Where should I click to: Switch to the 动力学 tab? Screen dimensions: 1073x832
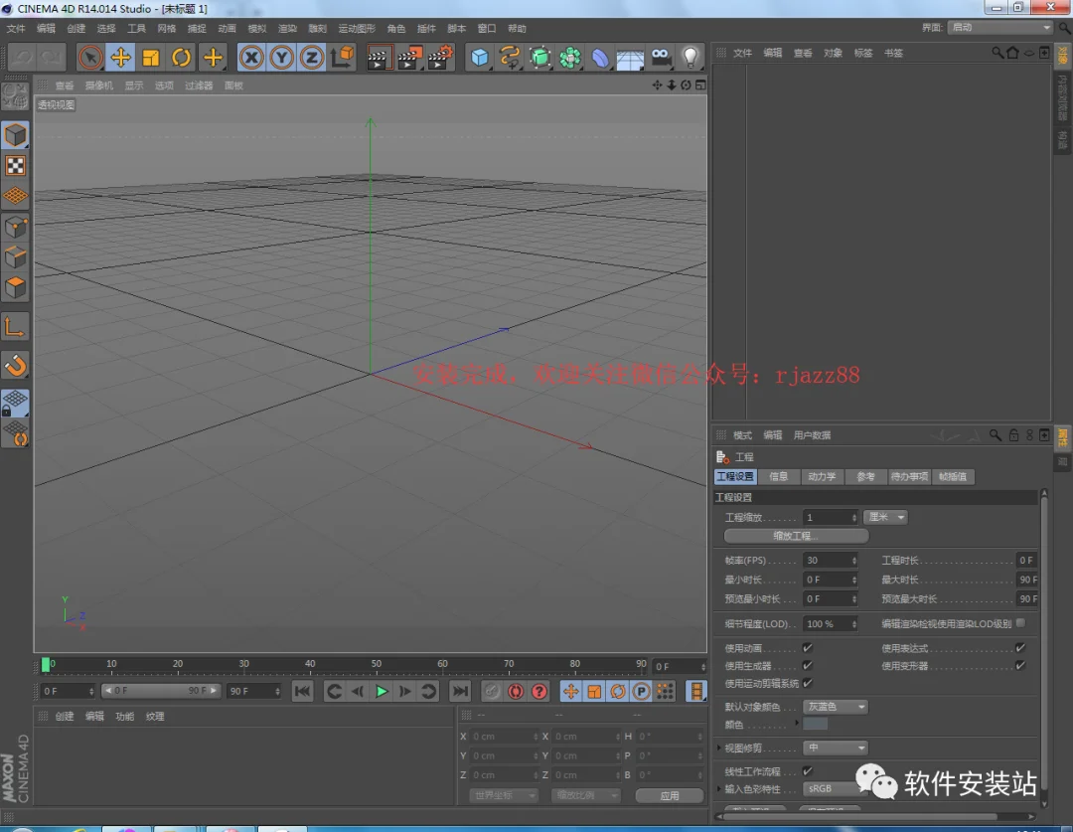click(822, 476)
